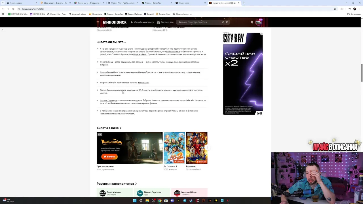Open Анна Митина review card
363x204 pixels.
tap(115, 193)
